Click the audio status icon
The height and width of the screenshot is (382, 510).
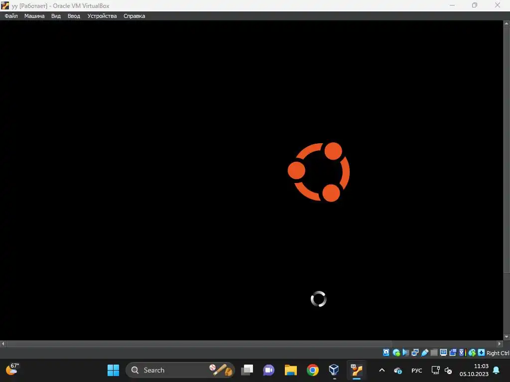405,353
